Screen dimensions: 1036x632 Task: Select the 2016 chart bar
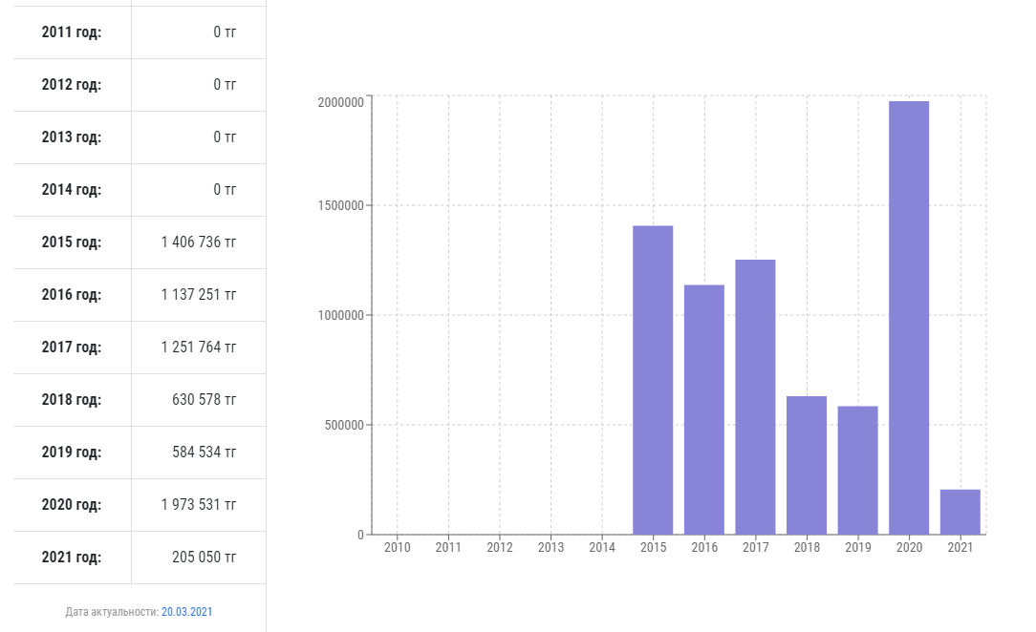704,410
